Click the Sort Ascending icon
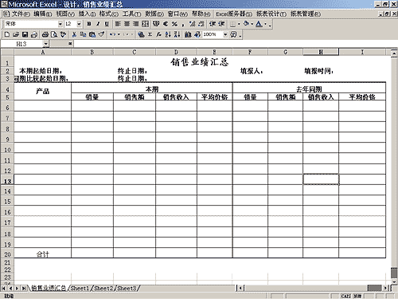The image size is (398, 299). [168, 34]
